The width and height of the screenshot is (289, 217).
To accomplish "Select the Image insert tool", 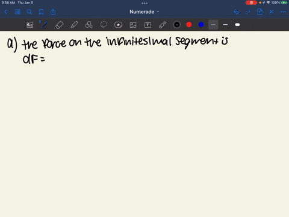I will pyautogui.click(x=133, y=25).
